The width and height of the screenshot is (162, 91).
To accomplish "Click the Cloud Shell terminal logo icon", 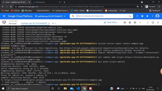I will 4,22.
